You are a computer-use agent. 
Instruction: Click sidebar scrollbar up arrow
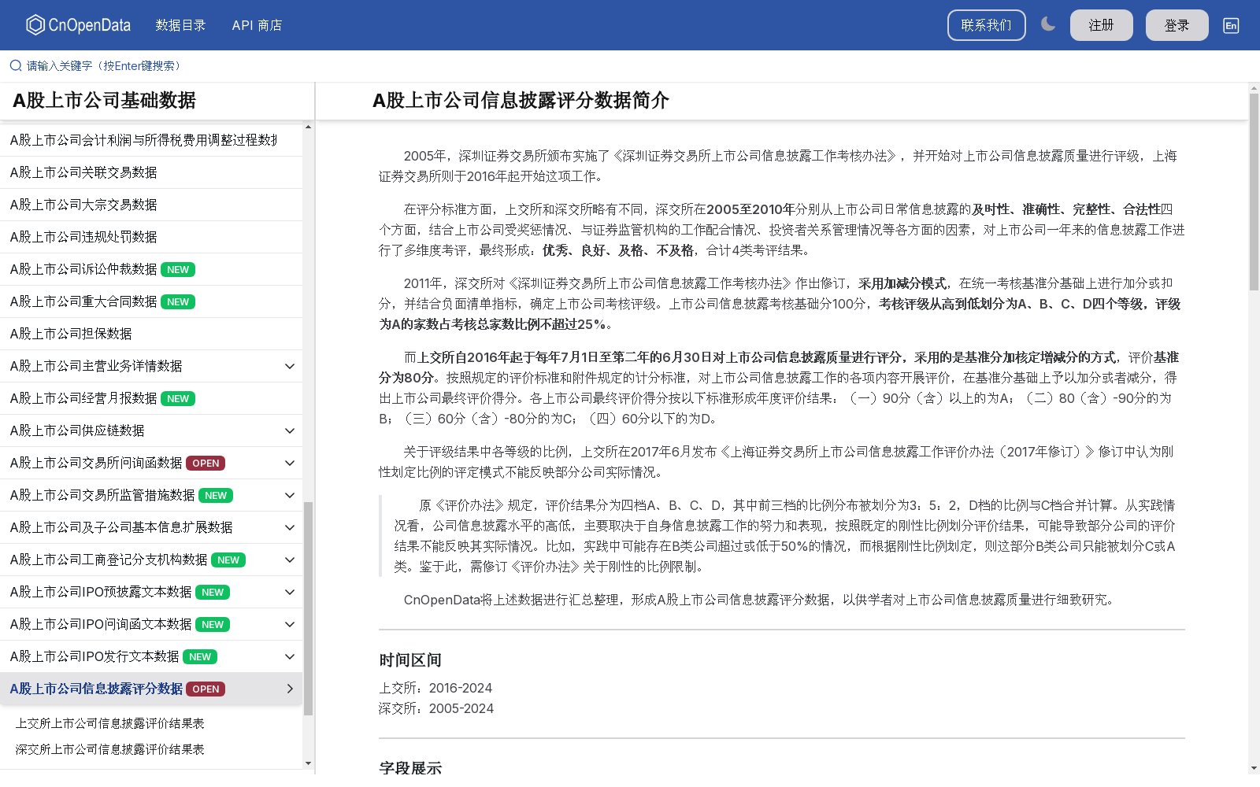308,127
